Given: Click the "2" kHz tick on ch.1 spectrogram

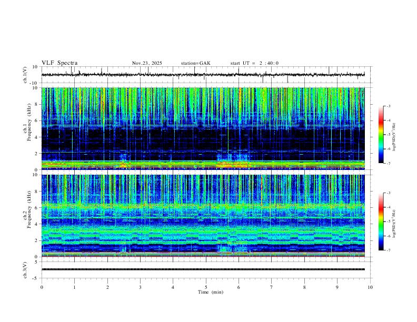Looking at the screenshot, I should (x=36, y=154).
